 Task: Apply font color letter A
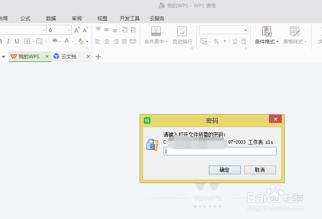(67, 41)
